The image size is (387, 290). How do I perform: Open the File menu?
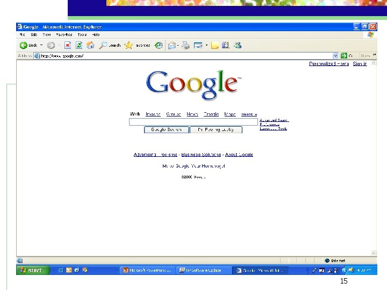[x=22, y=34]
